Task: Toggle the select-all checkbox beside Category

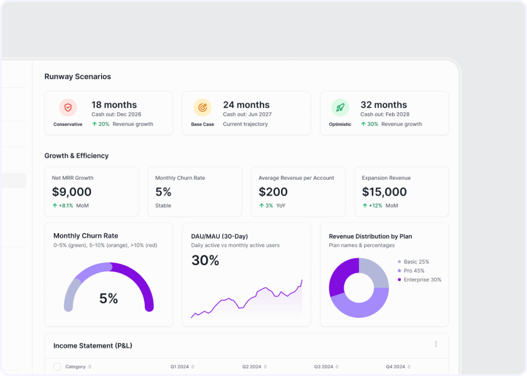Action: point(57,367)
